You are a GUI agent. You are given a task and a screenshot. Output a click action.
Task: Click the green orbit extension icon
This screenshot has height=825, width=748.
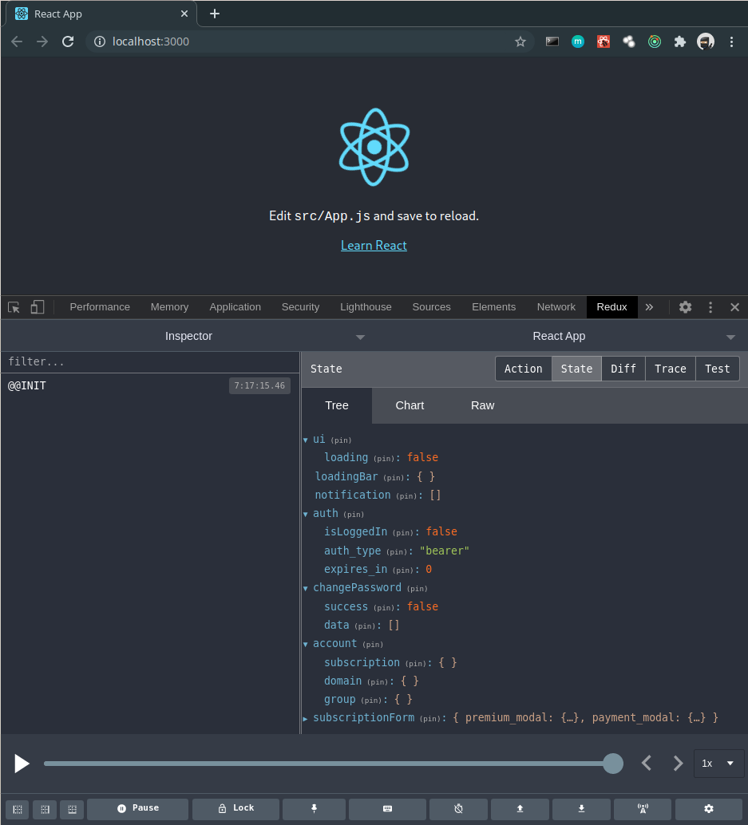655,41
